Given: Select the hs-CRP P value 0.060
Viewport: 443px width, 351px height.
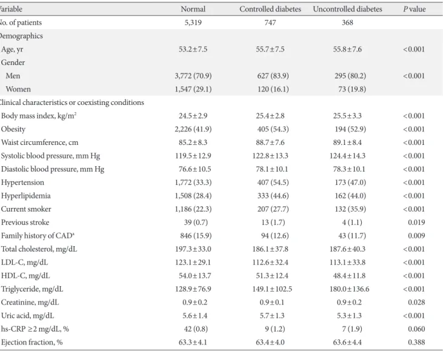Looking at the screenshot, I should point(416,329).
